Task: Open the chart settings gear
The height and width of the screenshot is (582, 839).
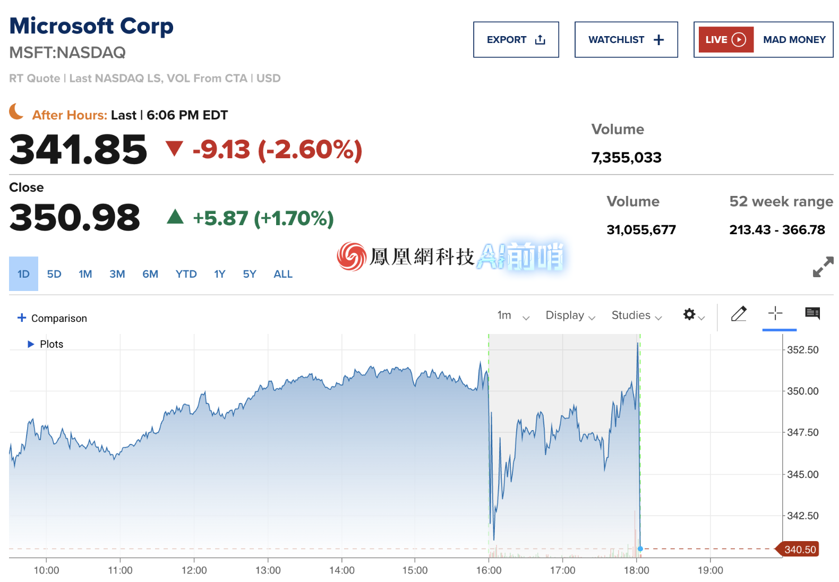Action: click(689, 315)
